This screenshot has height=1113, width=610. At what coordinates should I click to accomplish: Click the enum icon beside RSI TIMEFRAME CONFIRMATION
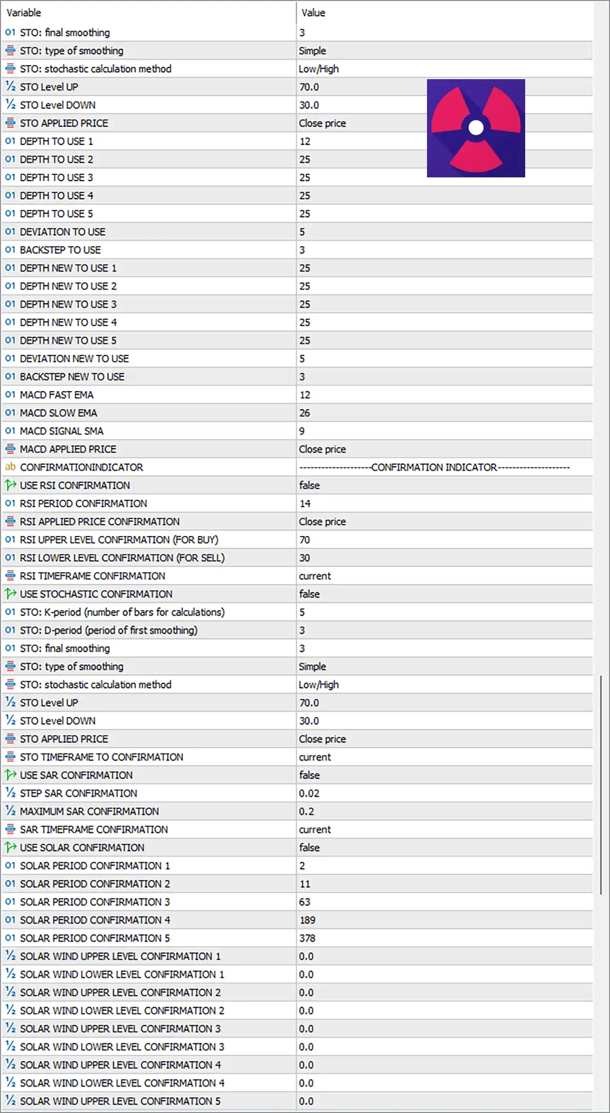click(x=10, y=576)
